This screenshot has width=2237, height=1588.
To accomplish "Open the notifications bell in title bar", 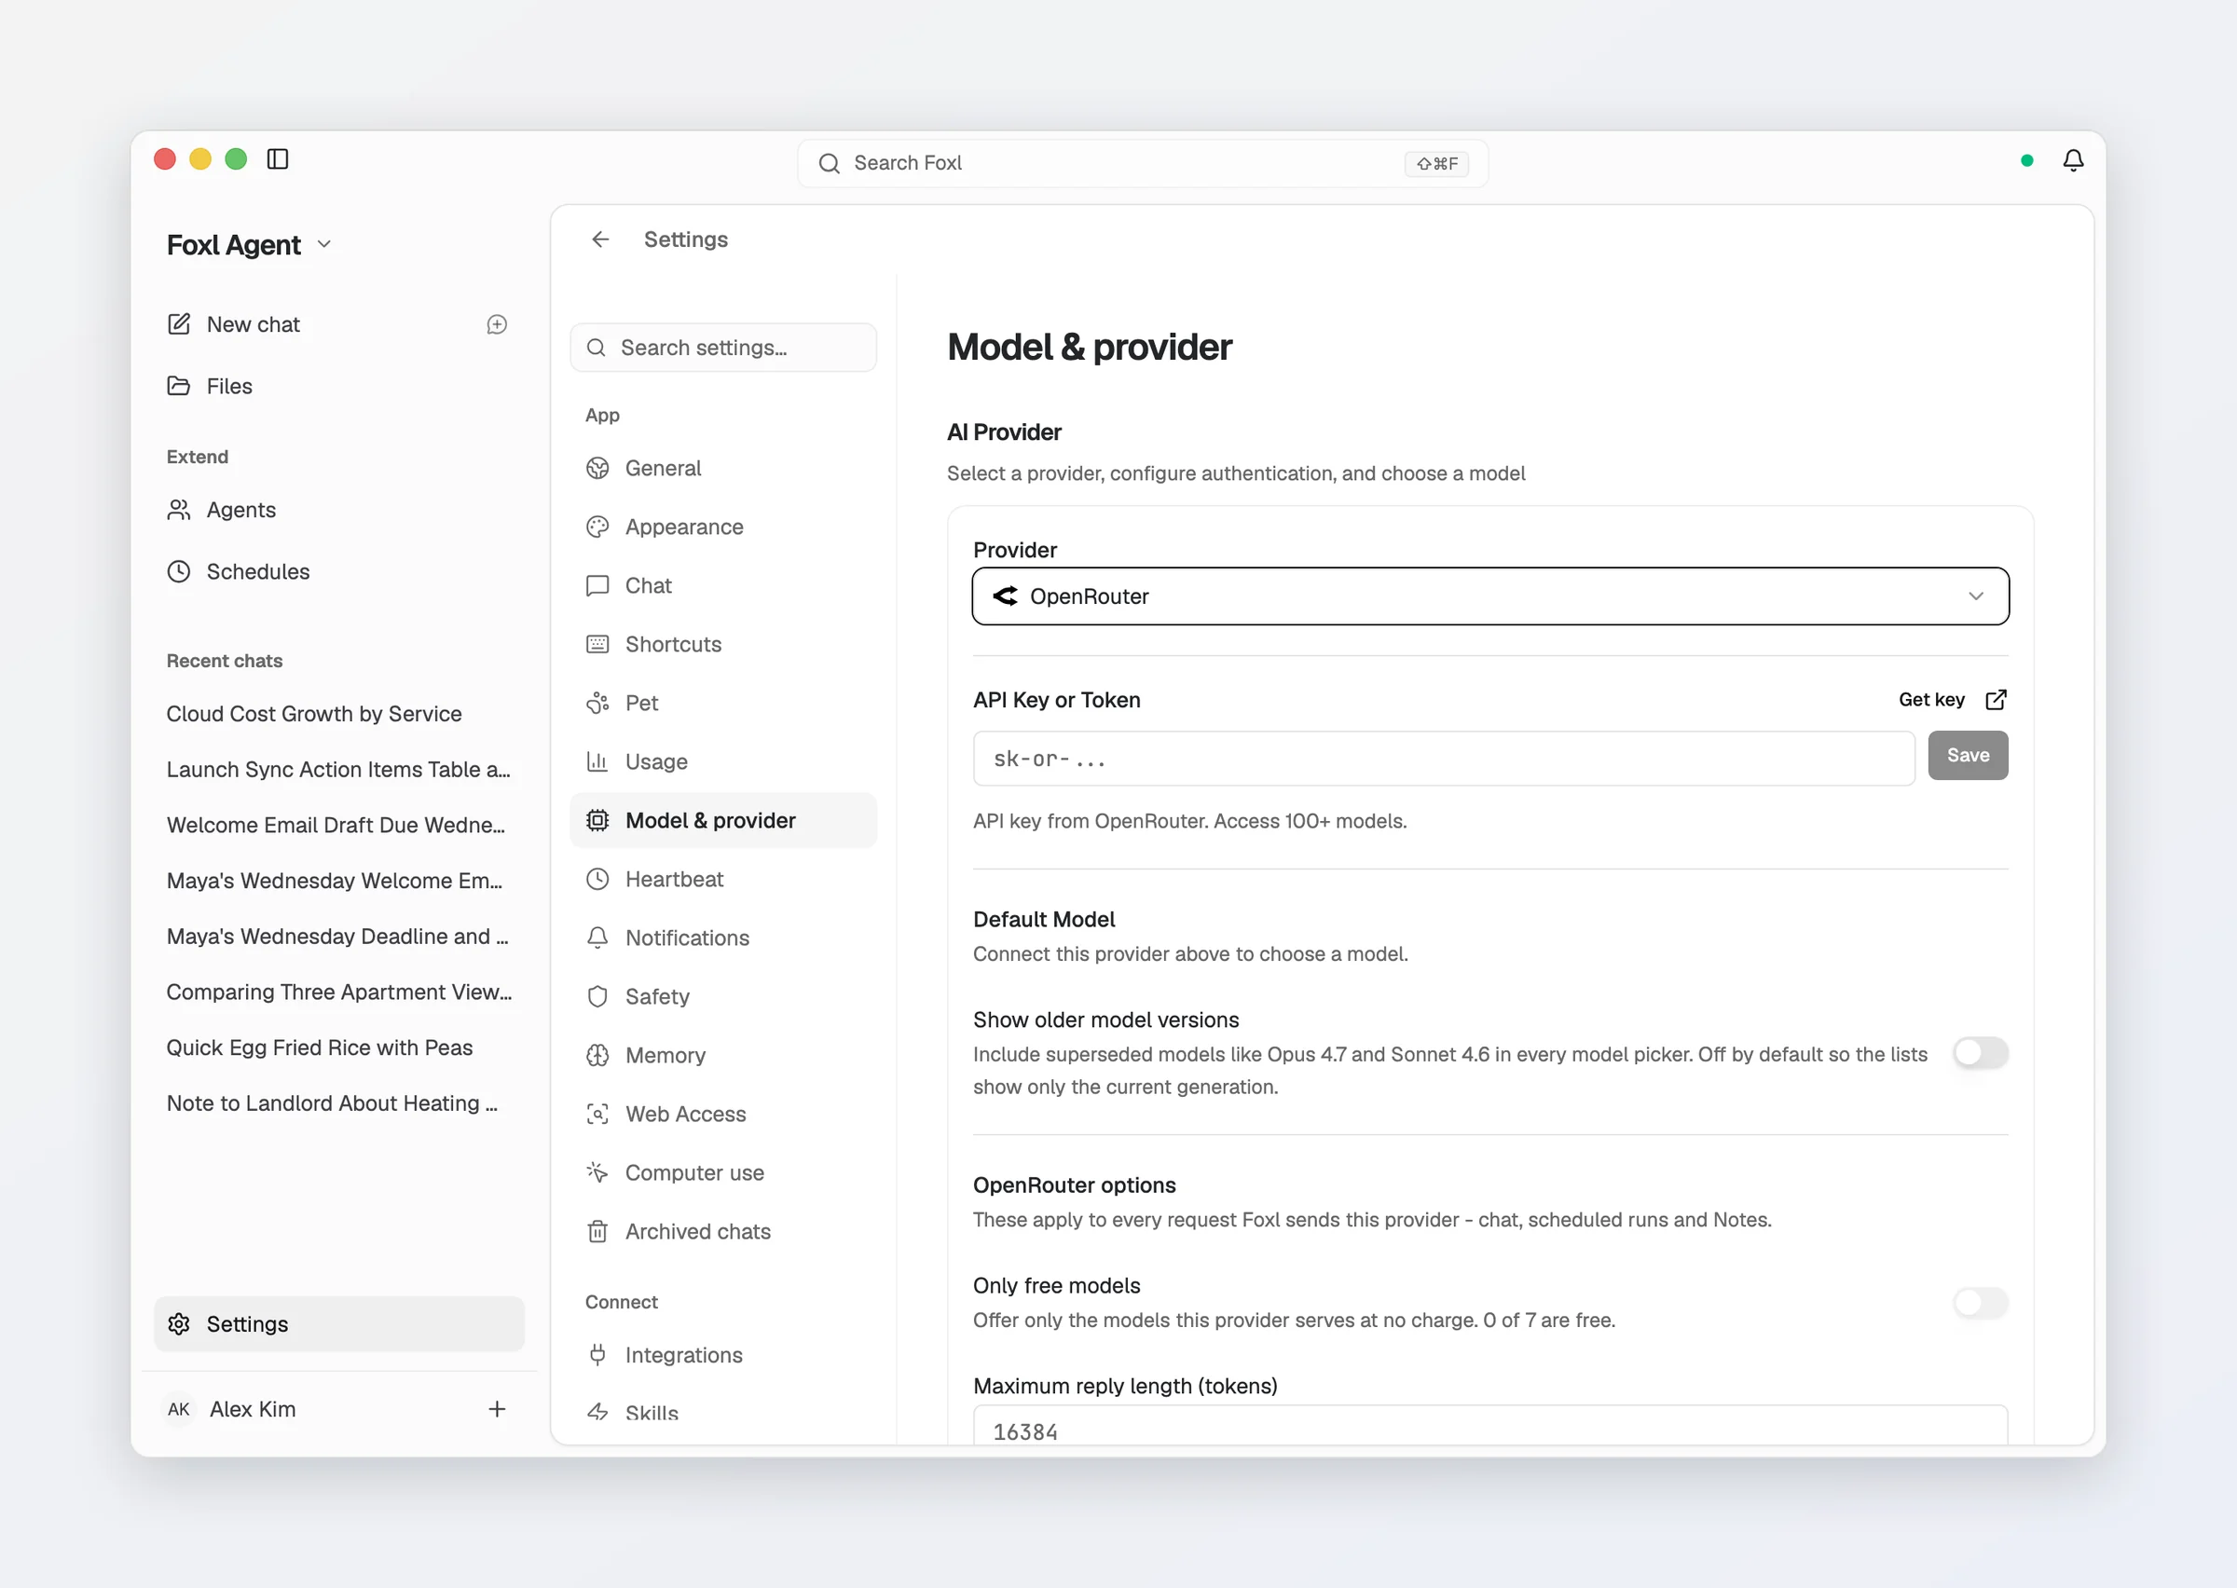I will coord(2073,160).
